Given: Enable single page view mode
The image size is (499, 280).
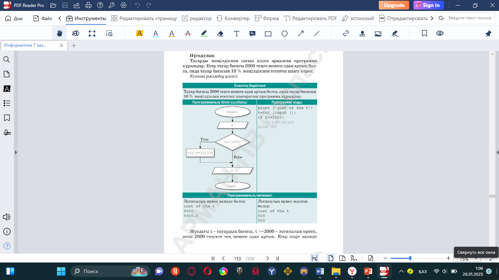Looking at the screenshot, I should tap(331, 258).
